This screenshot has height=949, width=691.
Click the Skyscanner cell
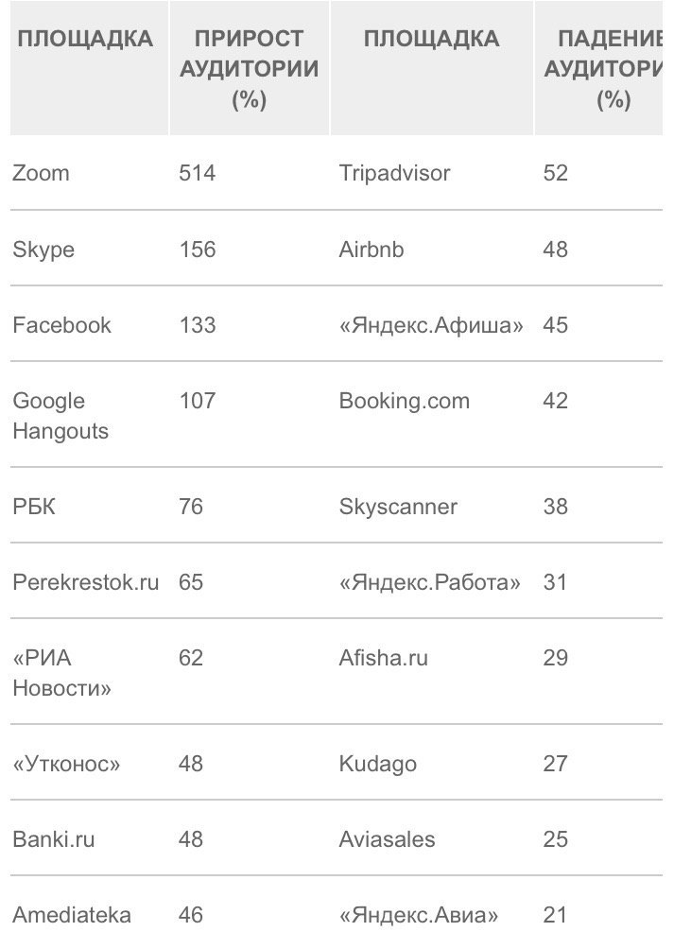[x=397, y=507]
